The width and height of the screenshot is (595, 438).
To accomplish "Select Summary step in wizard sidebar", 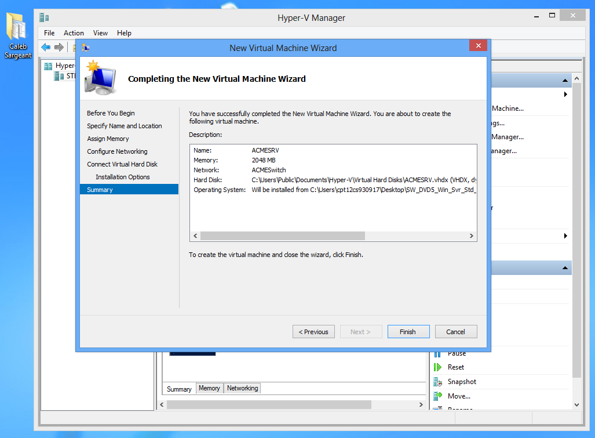I will coord(129,190).
